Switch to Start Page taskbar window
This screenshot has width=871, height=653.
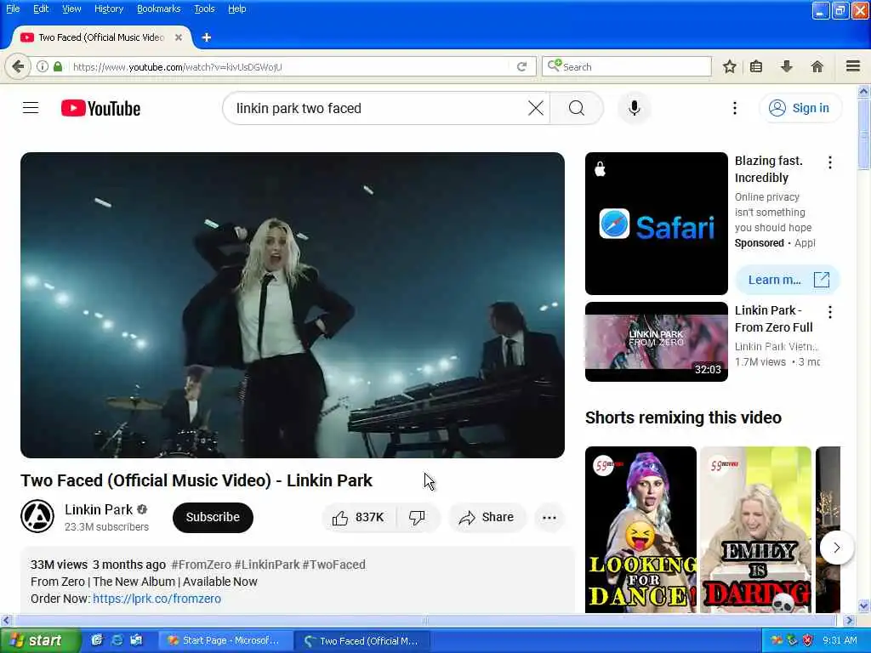coord(224,641)
